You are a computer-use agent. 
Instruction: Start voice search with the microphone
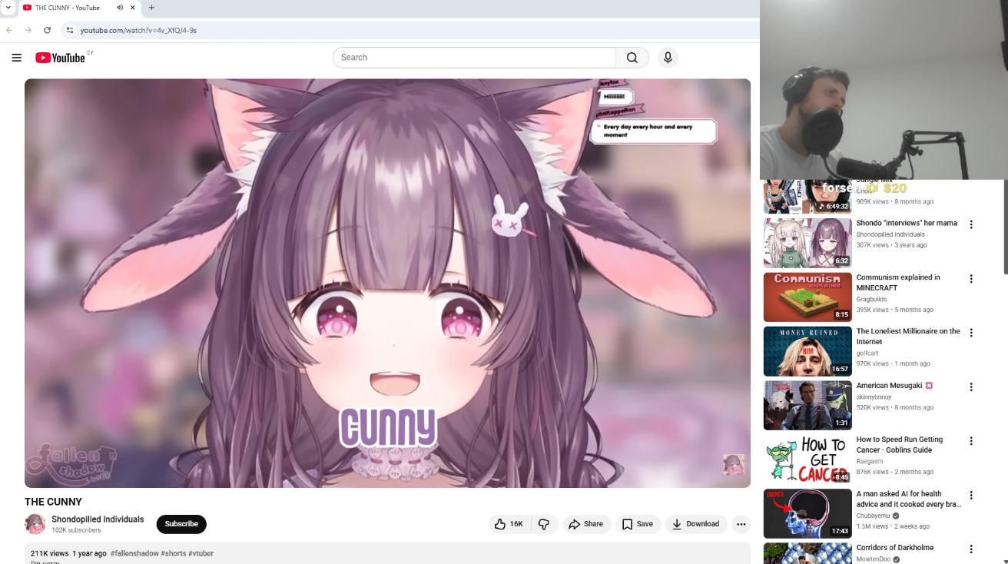click(668, 58)
